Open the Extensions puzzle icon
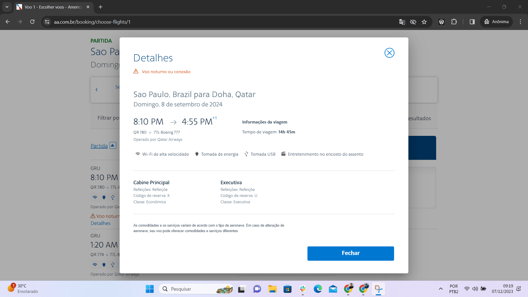 pyautogui.click(x=454, y=22)
